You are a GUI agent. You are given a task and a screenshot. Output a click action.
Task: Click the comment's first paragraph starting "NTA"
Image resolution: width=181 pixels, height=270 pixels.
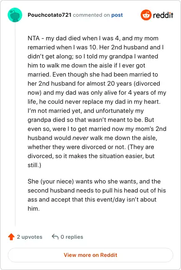point(97,101)
